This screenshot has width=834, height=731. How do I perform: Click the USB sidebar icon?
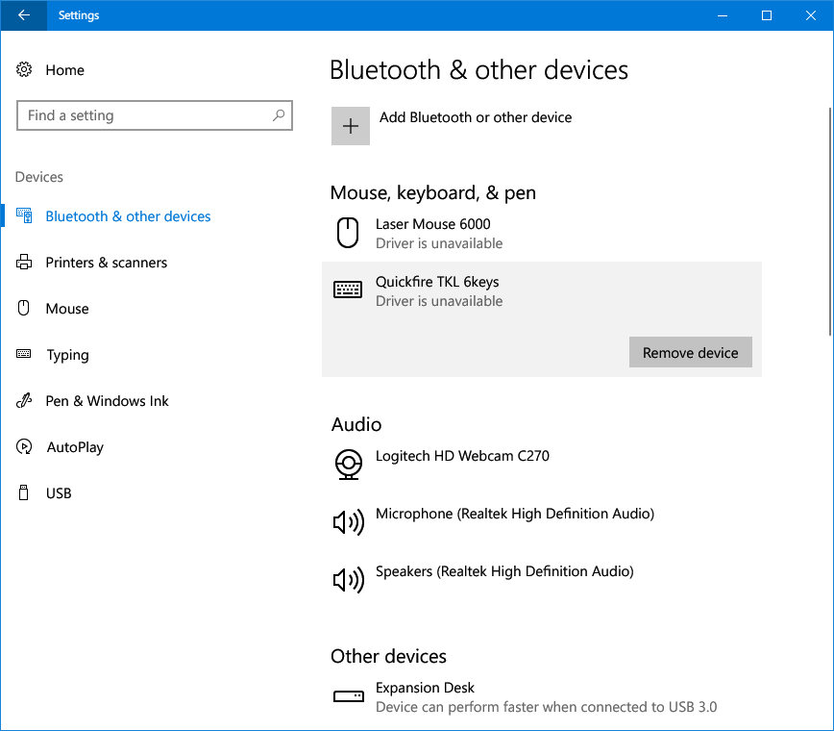click(x=24, y=492)
